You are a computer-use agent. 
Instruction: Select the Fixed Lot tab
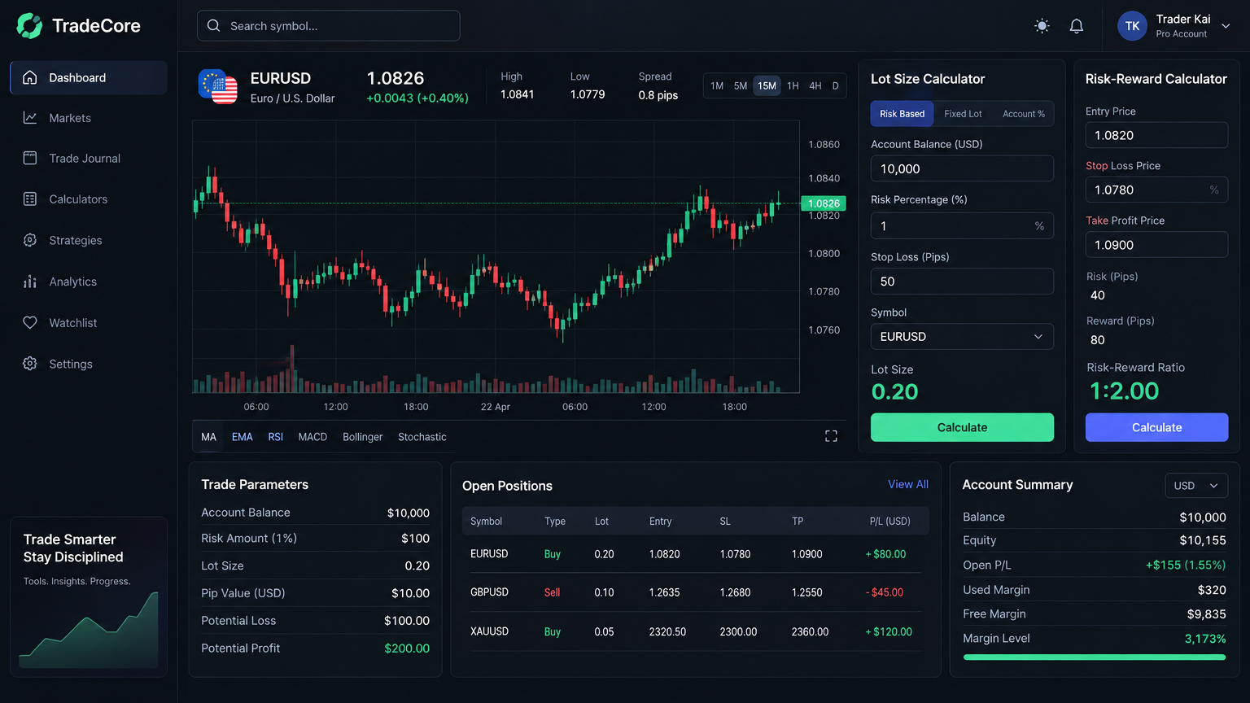tap(963, 114)
